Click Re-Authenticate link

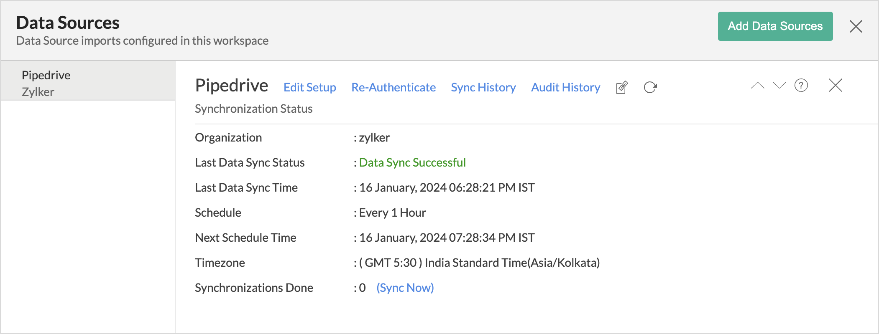click(394, 87)
